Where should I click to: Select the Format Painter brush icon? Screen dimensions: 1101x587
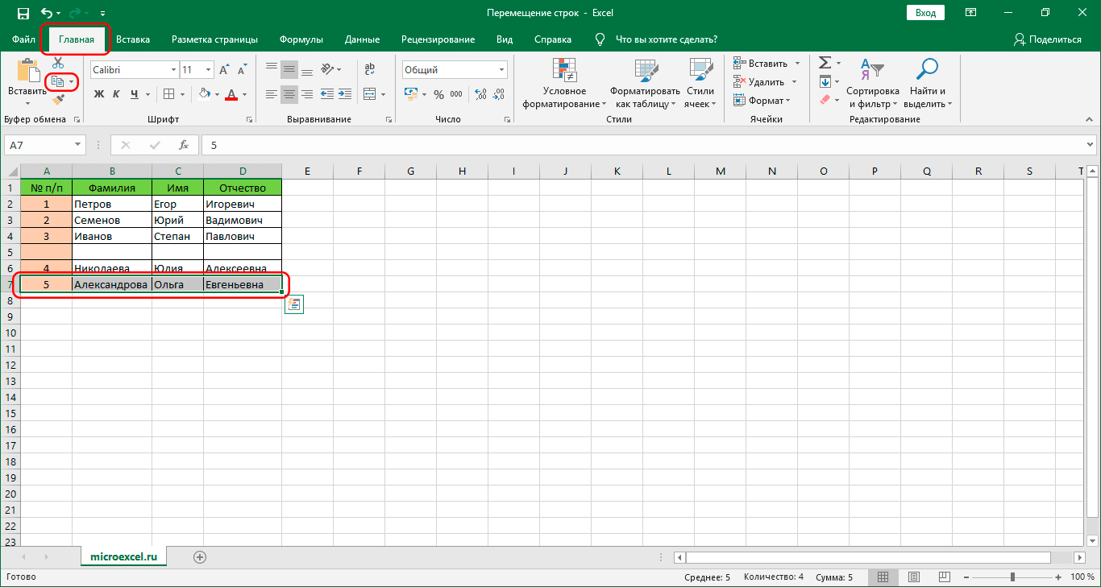[58, 101]
